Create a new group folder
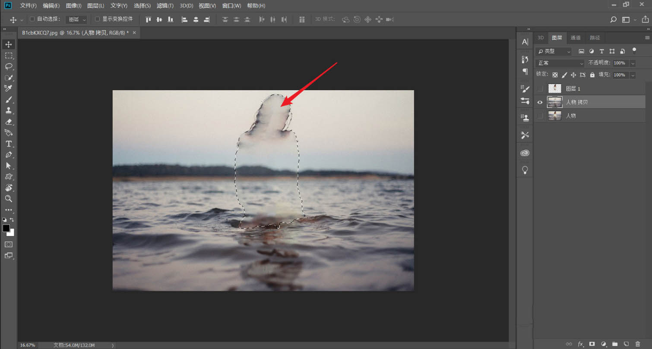 [615, 344]
